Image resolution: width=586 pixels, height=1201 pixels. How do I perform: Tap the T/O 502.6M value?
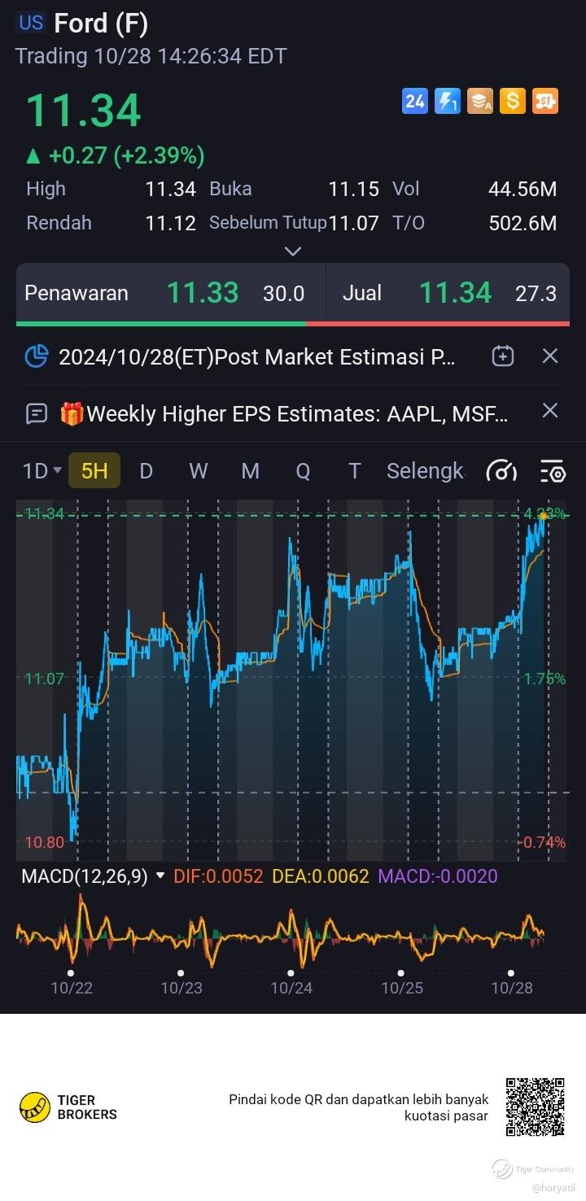click(523, 223)
